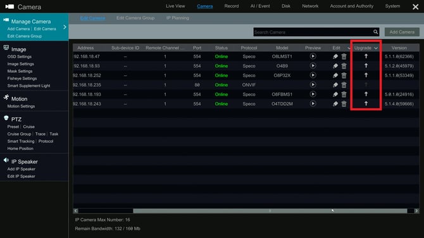This screenshot has height=238, width=424.
Task: Open Mask Settings
Action: coord(20,72)
